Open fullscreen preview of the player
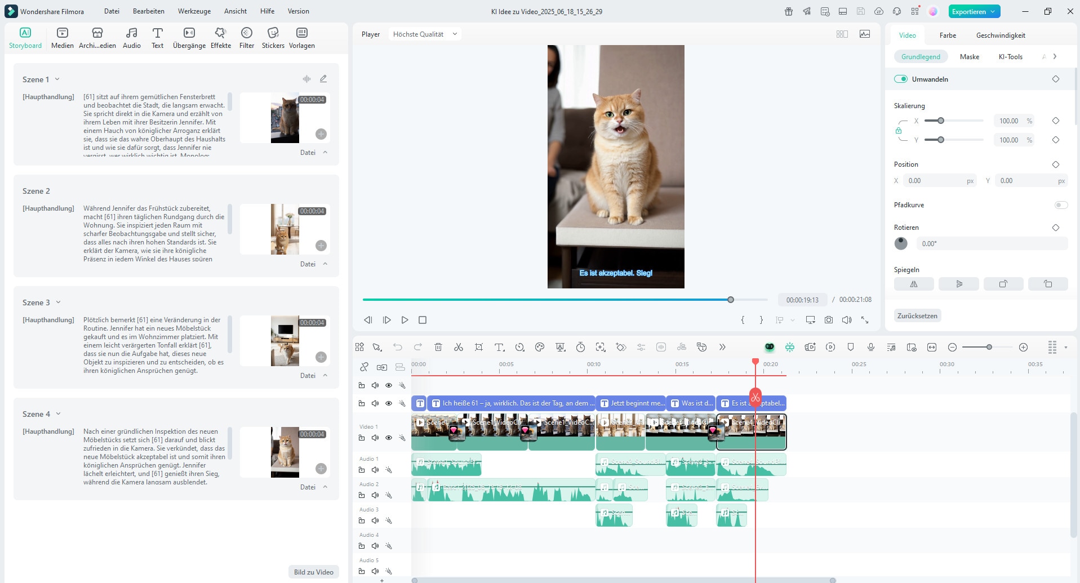The image size is (1080, 583). [865, 320]
